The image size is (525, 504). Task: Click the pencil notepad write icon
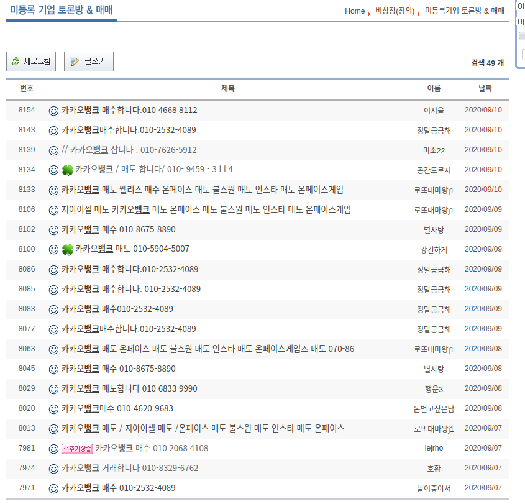click(x=74, y=62)
